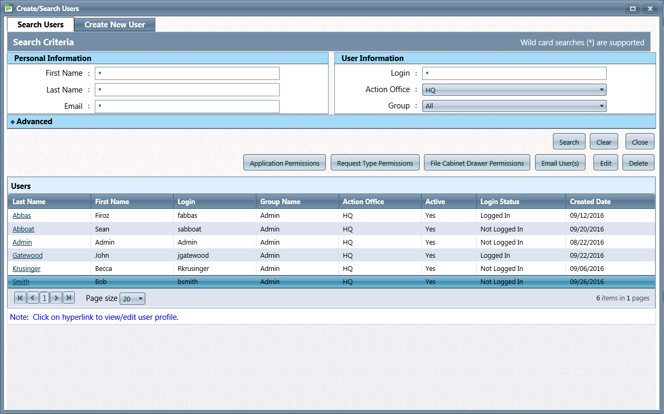Open the Abboat user profile link
Screen dimensions: 664x414
(x=23, y=229)
